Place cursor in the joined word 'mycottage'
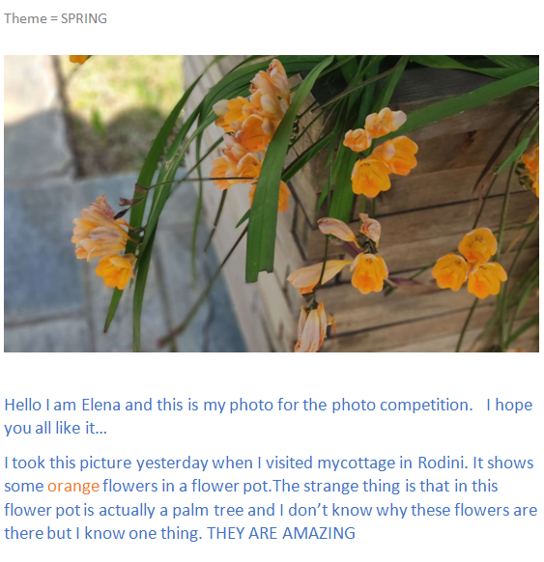The height and width of the screenshot is (562, 544). (357, 464)
